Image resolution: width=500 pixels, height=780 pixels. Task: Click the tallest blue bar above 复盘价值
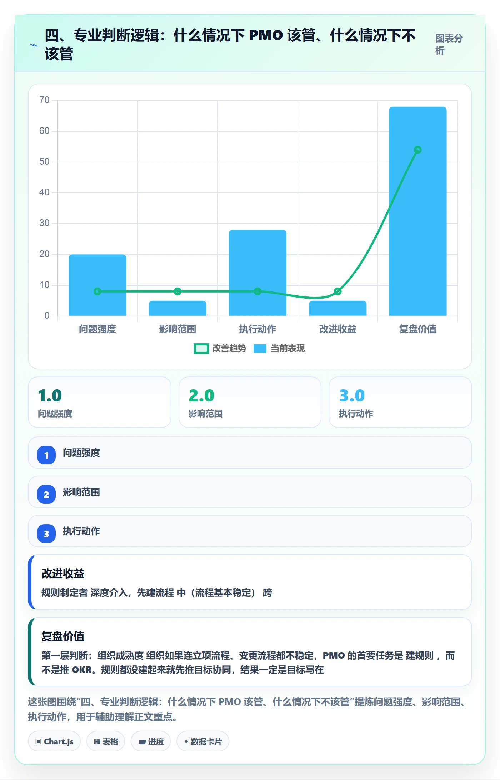coord(417,211)
